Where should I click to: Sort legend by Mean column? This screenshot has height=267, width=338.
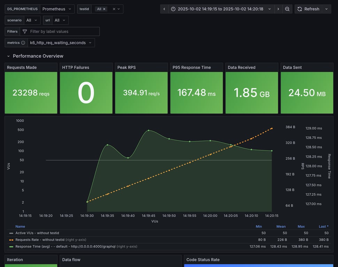click(281, 226)
